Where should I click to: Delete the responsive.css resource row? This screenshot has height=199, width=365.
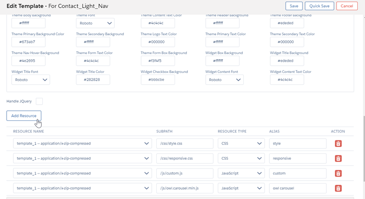[338, 158]
